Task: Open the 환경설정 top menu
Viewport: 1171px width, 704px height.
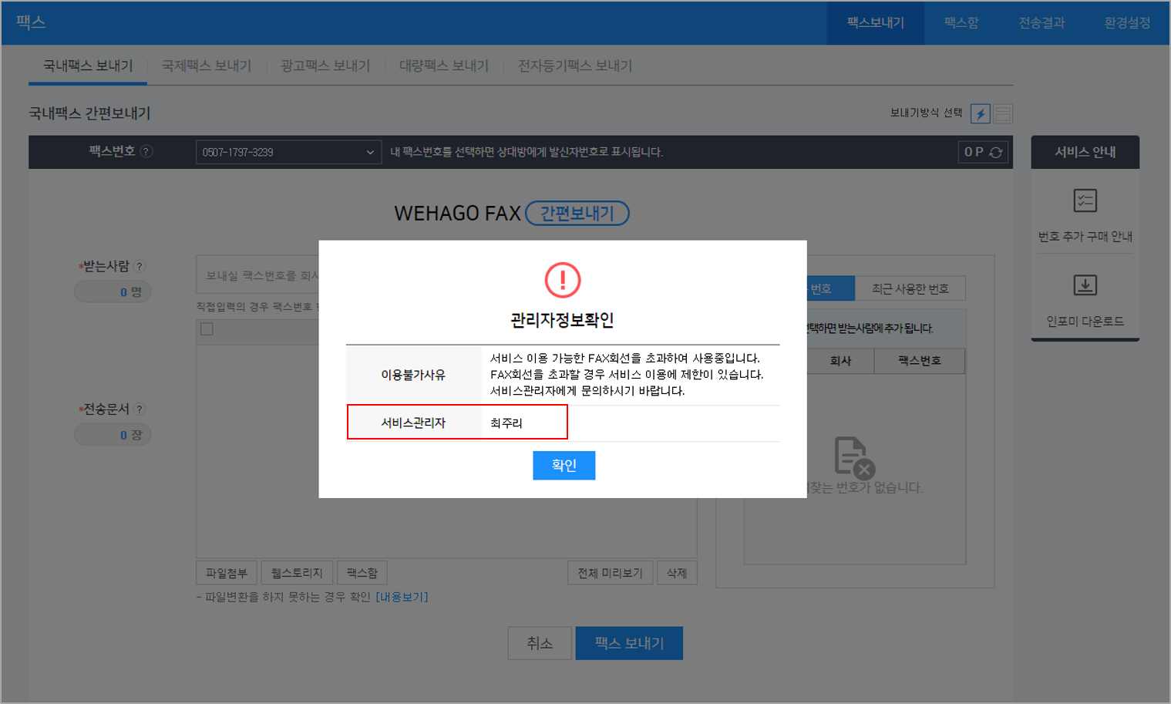Action: pos(1126,23)
